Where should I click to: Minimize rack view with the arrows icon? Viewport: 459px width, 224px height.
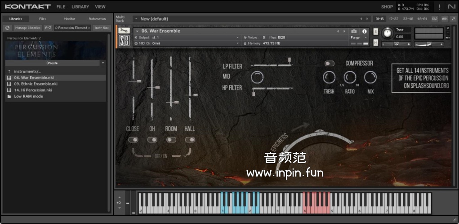(454, 19)
